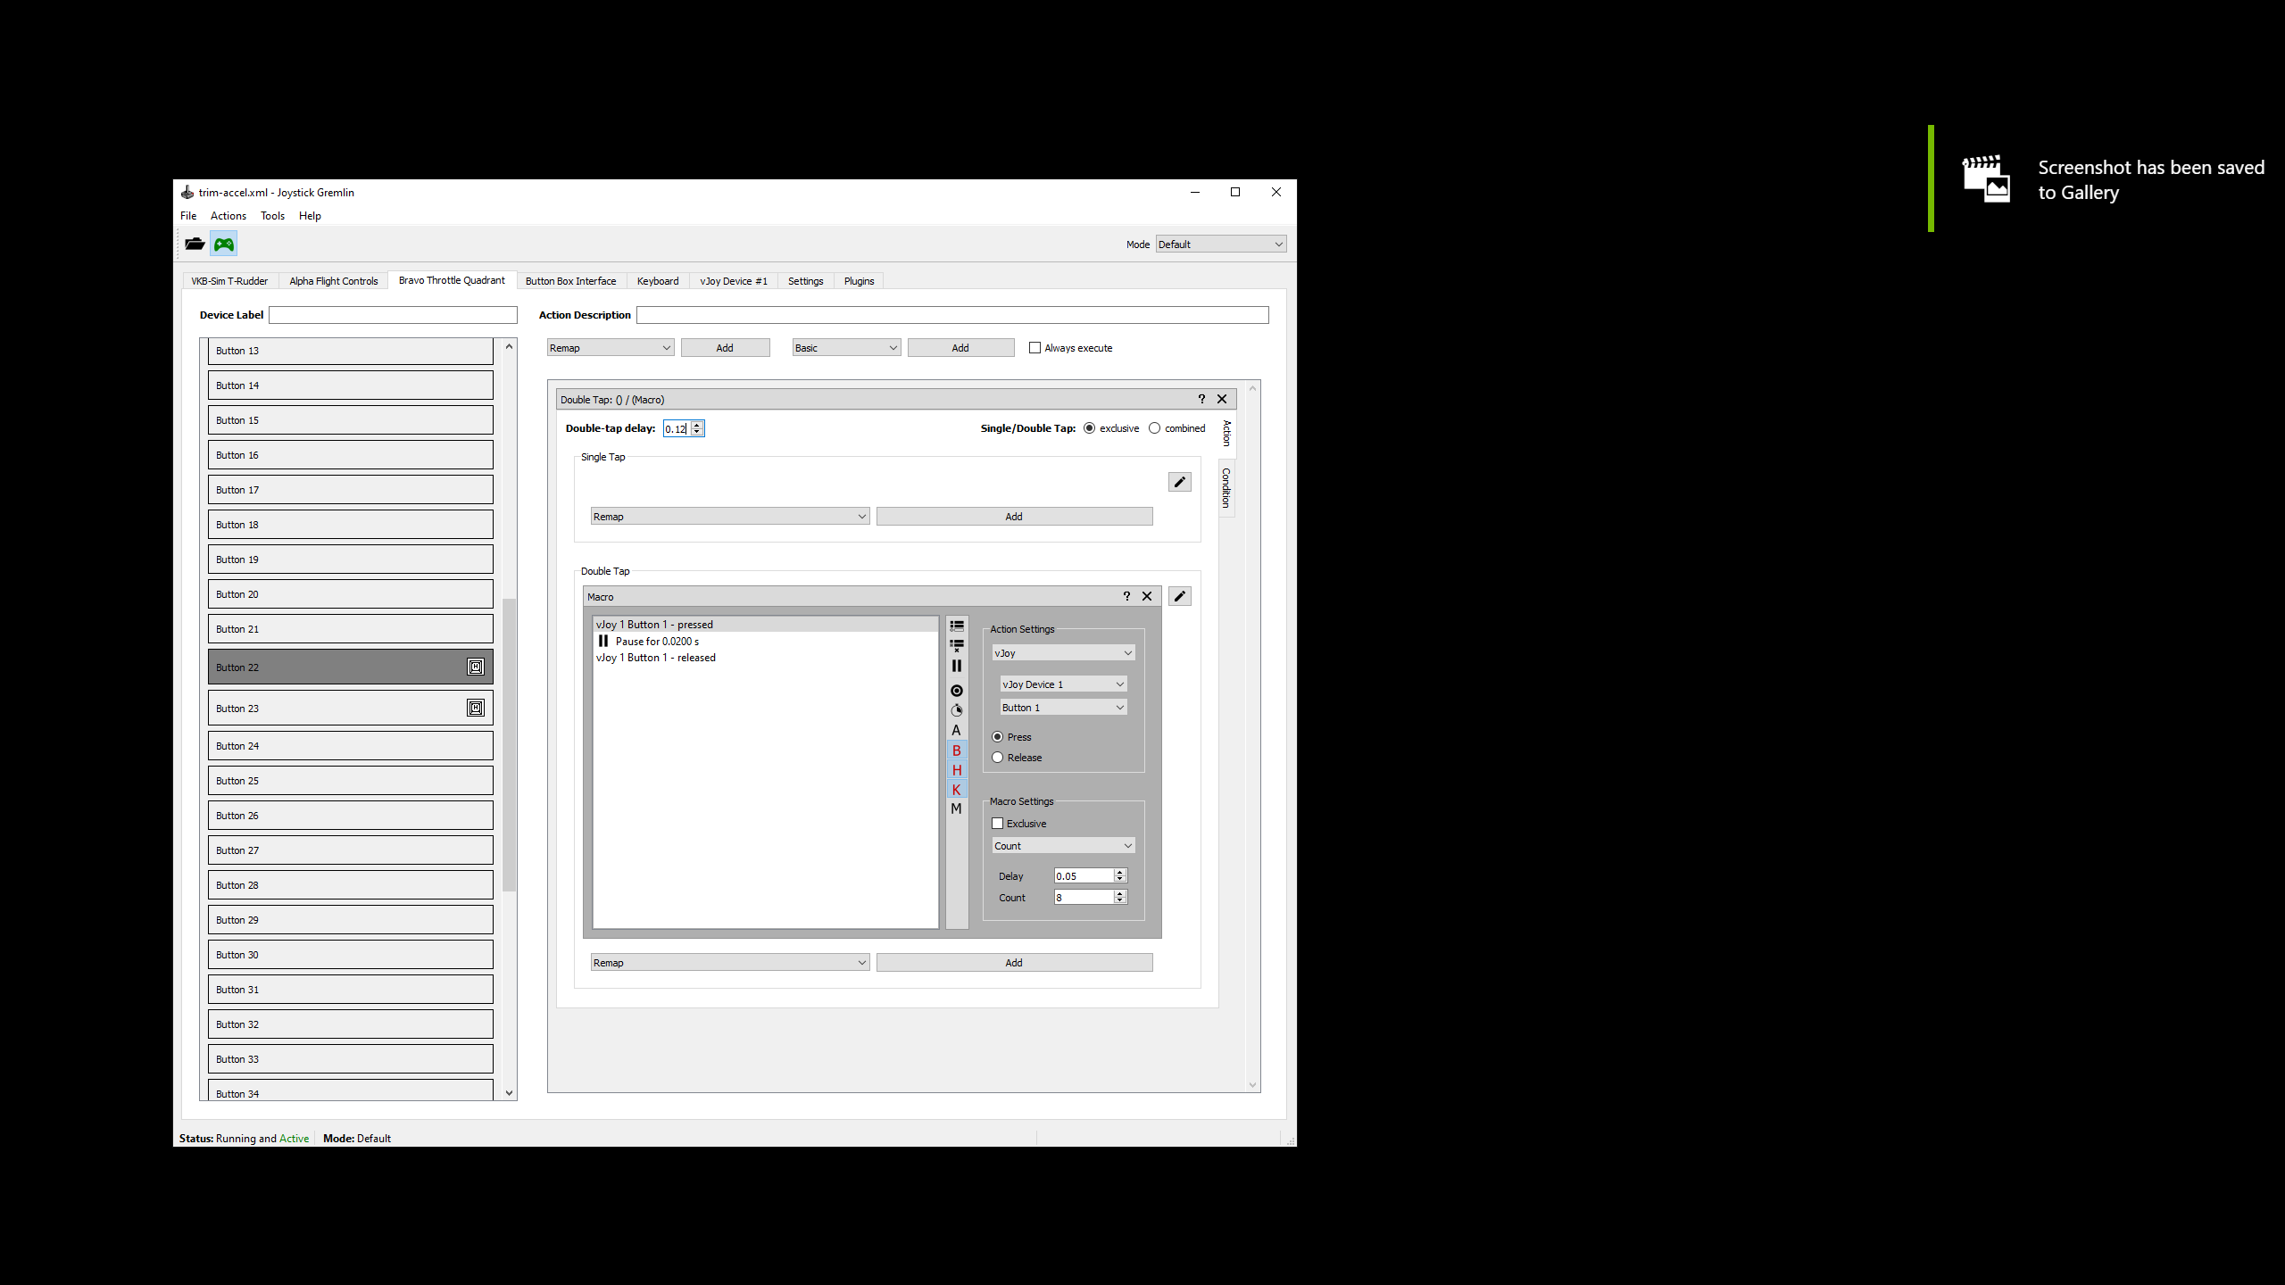Click the stopwatch timing icon in macro toolbar
2285x1285 pixels.
click(x=956, y=710)
